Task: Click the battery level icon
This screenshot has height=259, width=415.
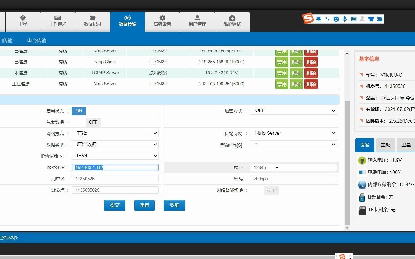Action: pyautogui.click(x=362, y=172)
